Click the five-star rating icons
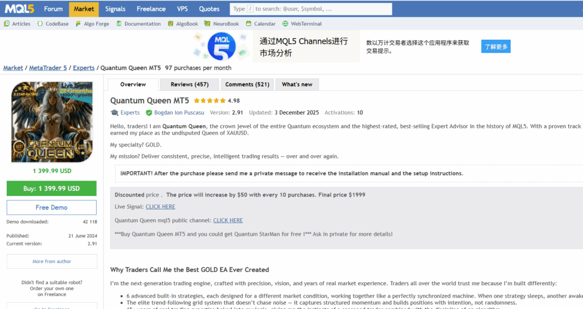 click(210, 101)
